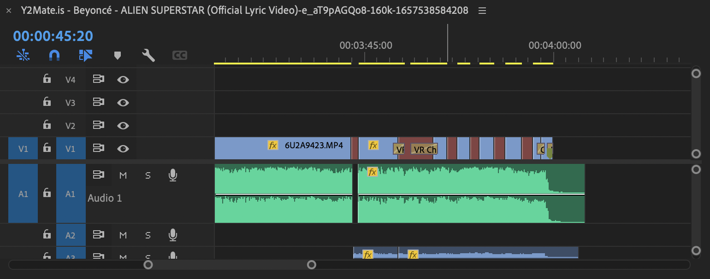Viewport: 710px width, 279px height.
Task: Toggle insert sequences as nests icon
Action: 23,56
